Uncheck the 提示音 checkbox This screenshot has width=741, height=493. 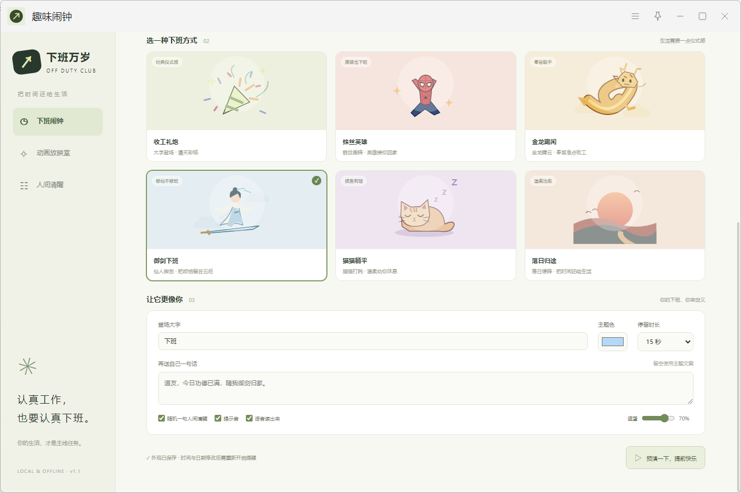[218, 418]
